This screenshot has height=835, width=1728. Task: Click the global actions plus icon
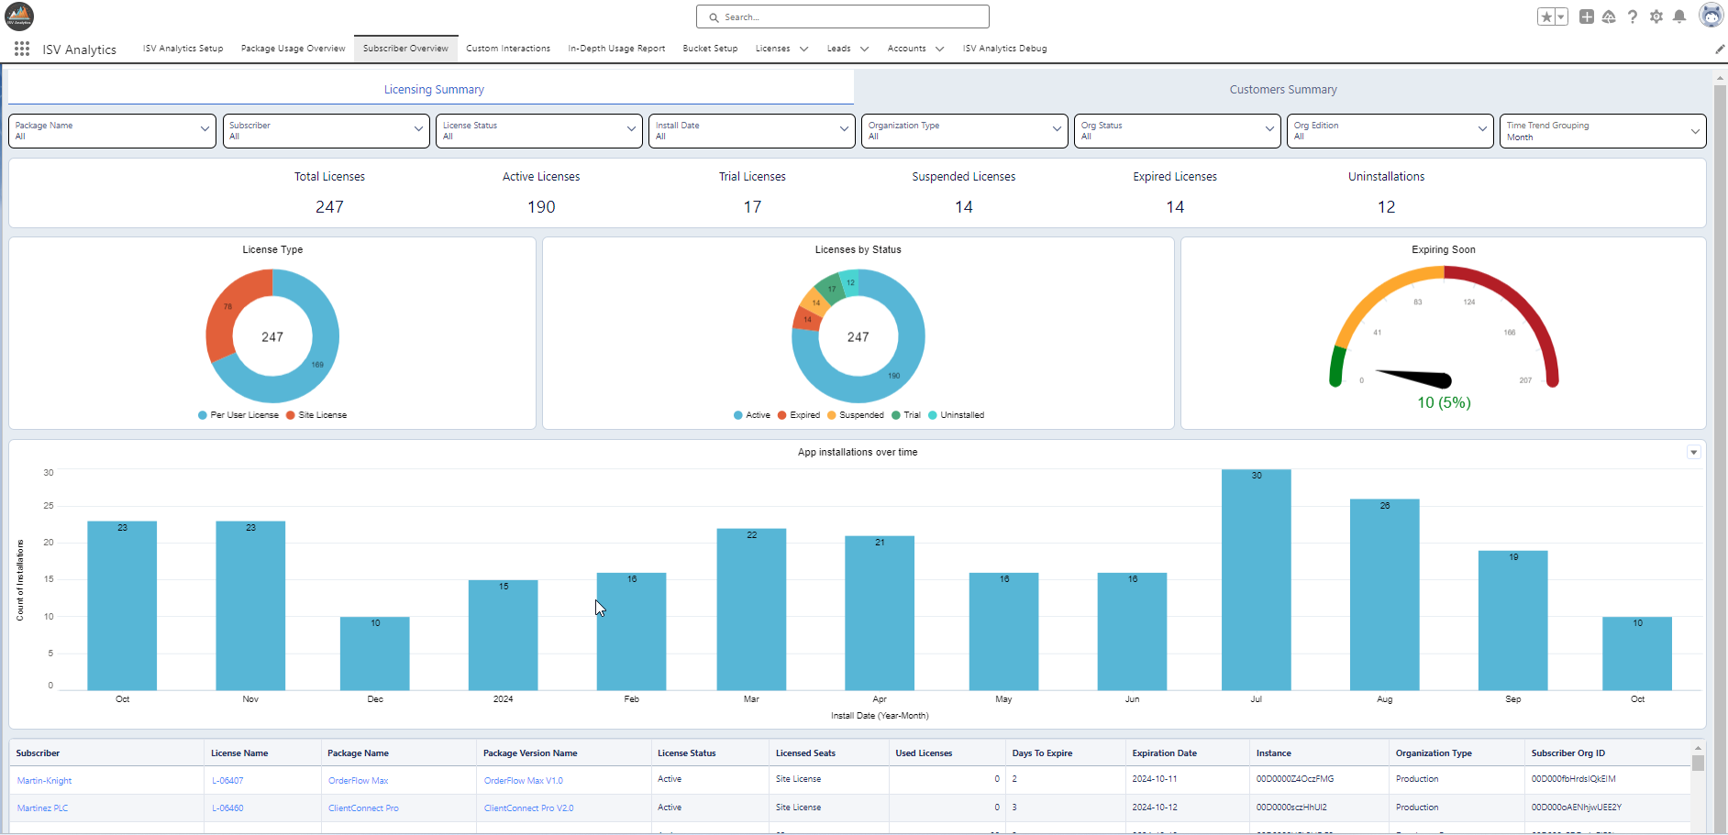[1587, 16]
